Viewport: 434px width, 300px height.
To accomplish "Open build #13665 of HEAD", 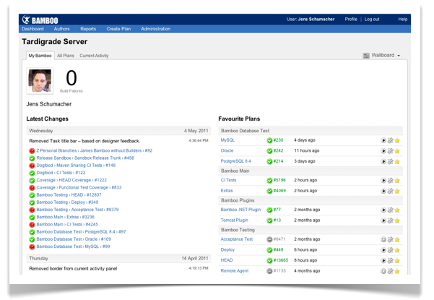I will (x=281, y=260).
